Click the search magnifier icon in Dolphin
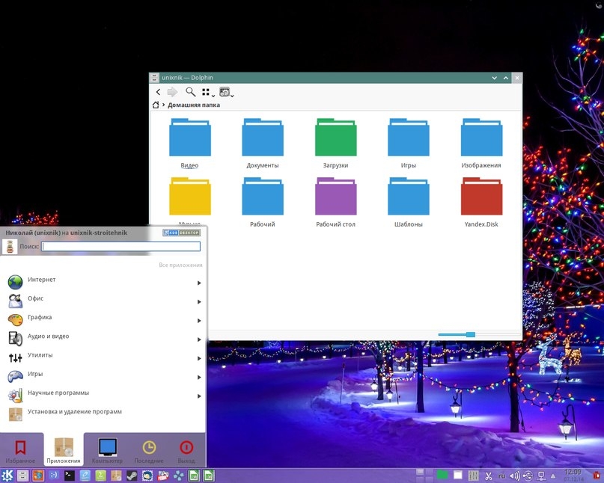Image resolution: width=604 pixels, height=483 pixels. [x=190, y=92]
